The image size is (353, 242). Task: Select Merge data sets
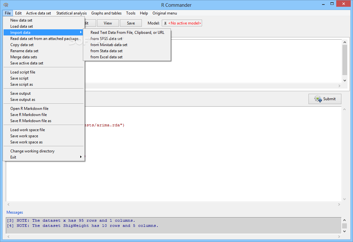44,57
